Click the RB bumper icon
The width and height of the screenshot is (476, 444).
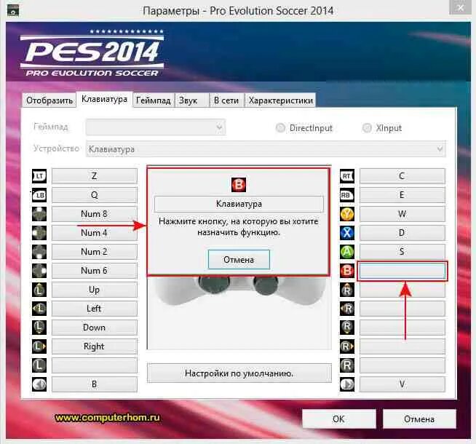[x=347, y=195]
